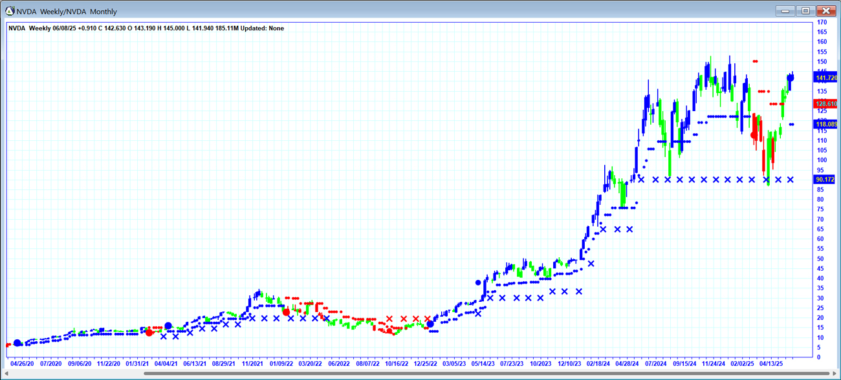Click the 118.085 price tag
The image size is (841, 380).
coord(825,124)
